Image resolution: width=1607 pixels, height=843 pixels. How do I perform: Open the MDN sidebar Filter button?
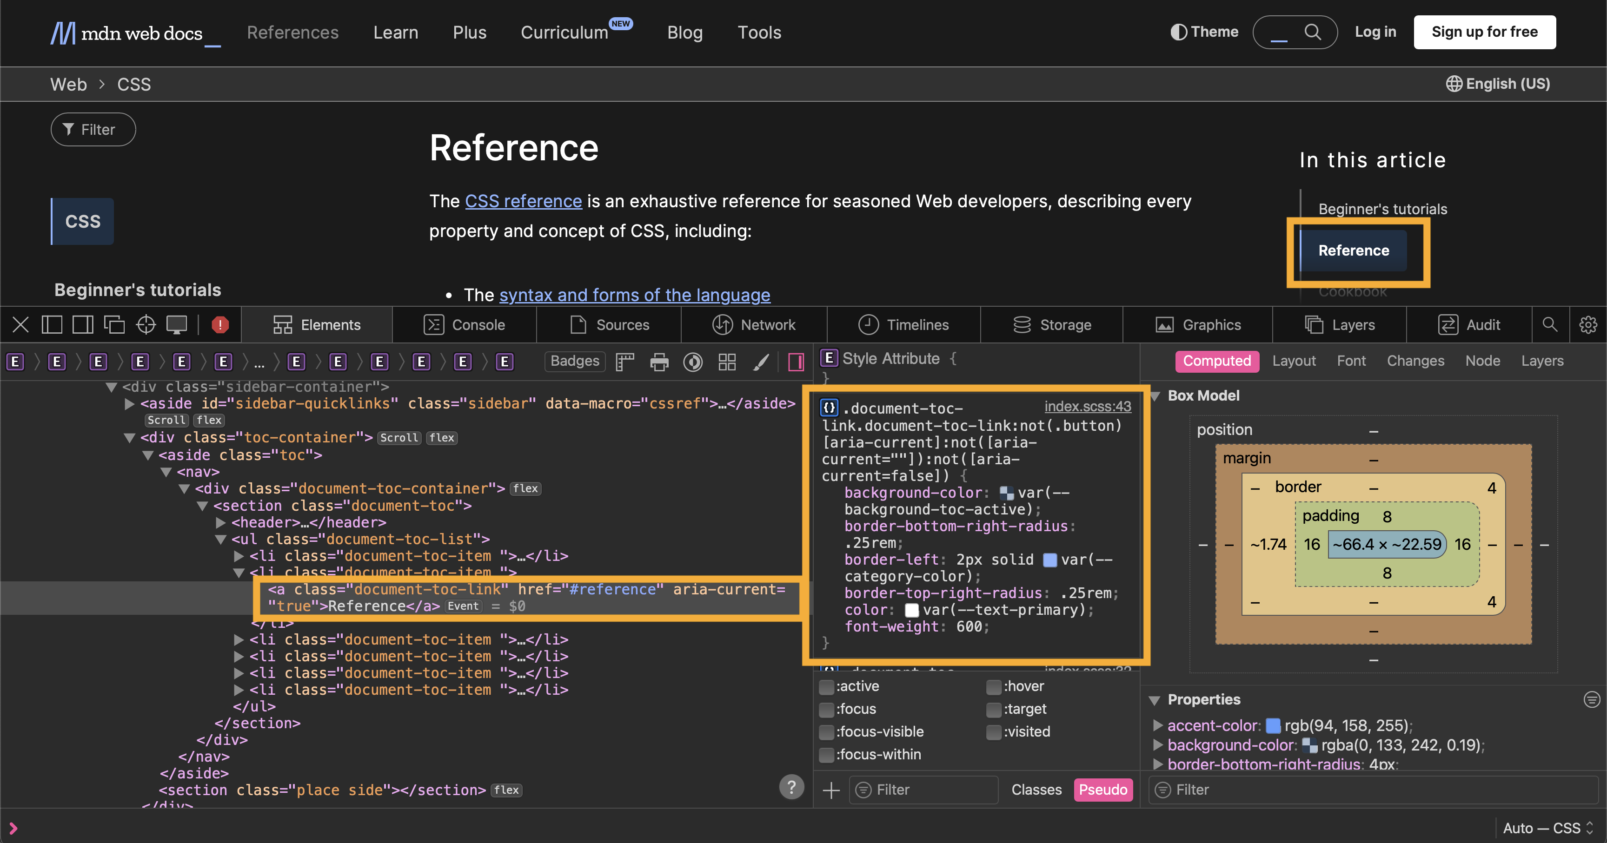[x=93, y=129]
